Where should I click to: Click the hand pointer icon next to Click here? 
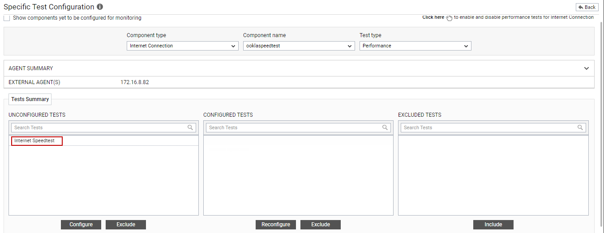pyautogui.click(x=449, y=18)
